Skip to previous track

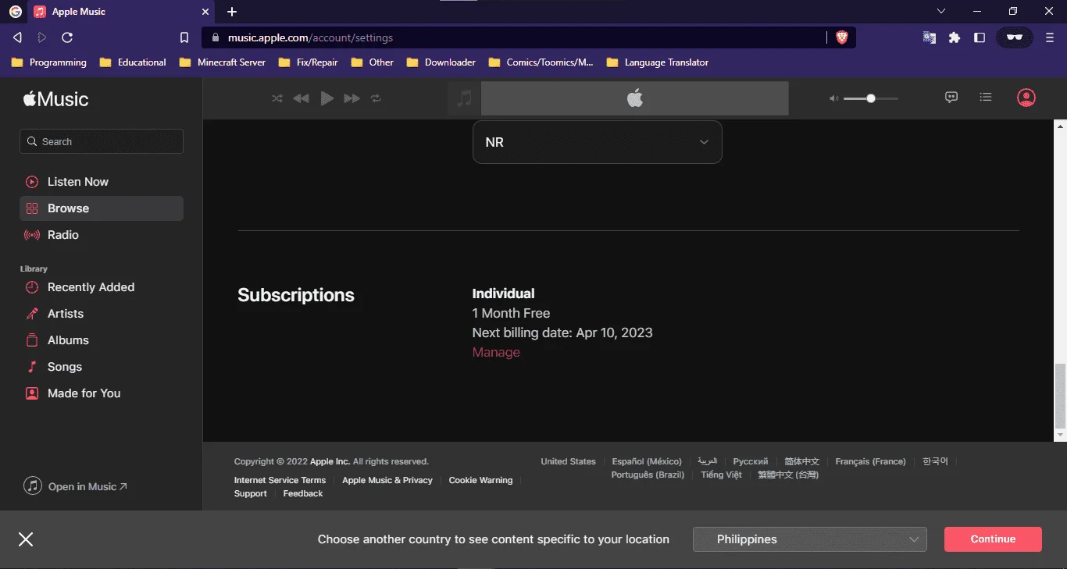pos(301,98)
